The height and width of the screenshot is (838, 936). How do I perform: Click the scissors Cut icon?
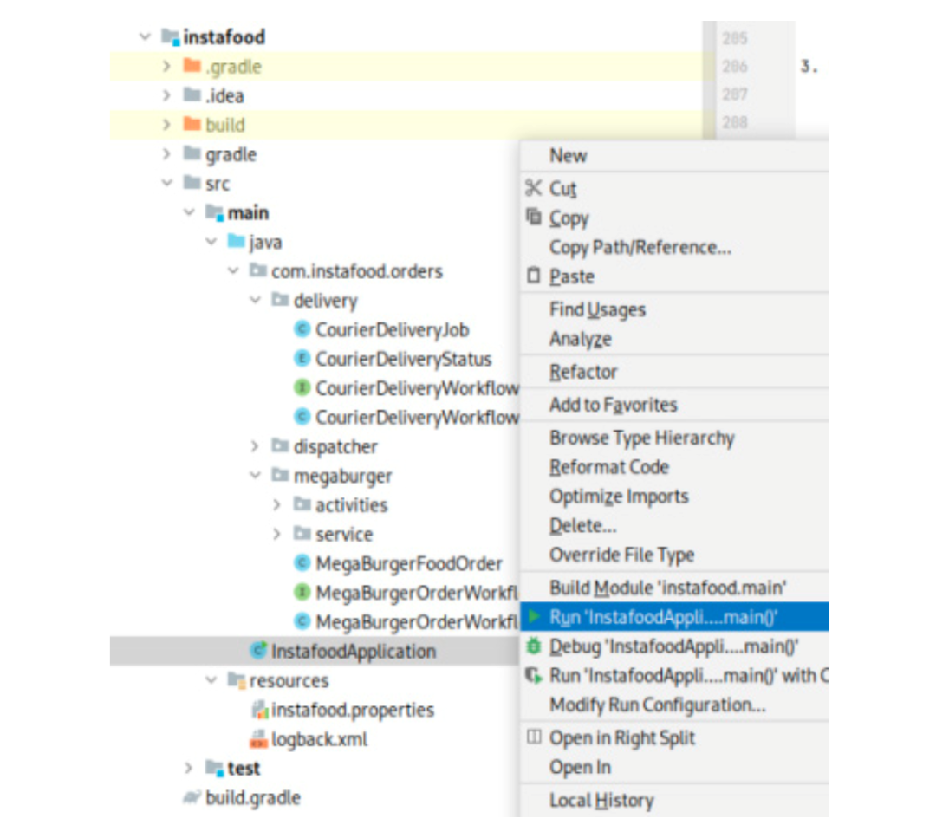[x=534, y=188]
